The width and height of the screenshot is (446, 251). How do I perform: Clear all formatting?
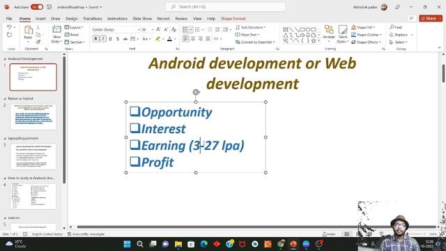coord(174,29)
